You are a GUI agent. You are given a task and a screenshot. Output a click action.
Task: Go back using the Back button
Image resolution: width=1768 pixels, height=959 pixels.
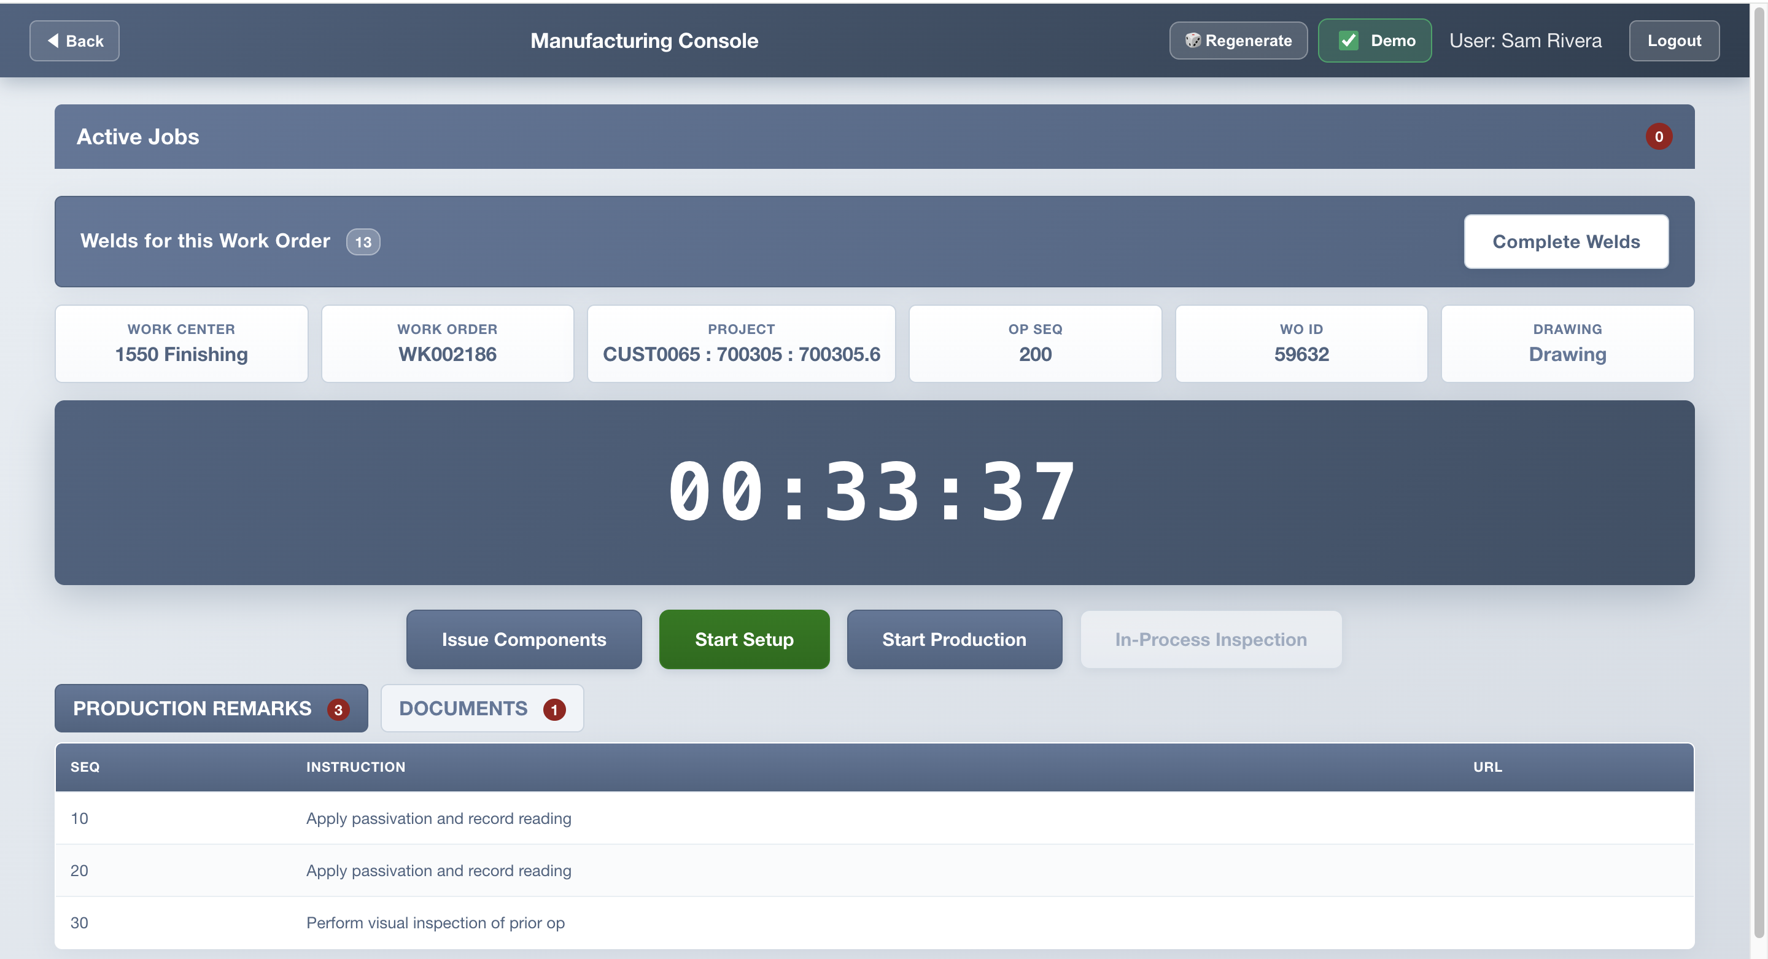pos(74,41)
